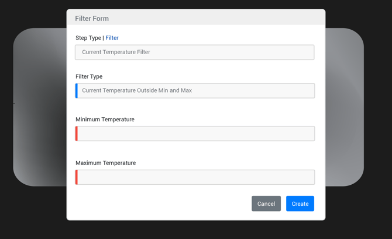Select the Filter Type label text
The image size is (392, 239).
(x=89, y=76)
